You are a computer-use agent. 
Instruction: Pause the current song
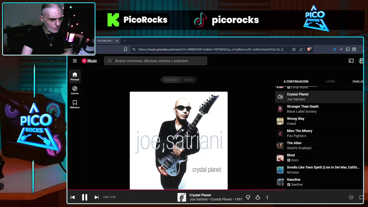coord(85,197)
